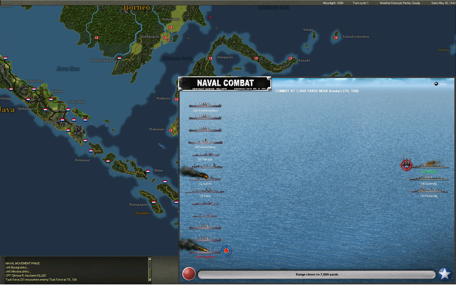Image resolution: width=456 pixels, height=308 pixels.
Task: Click the Denpasar map label
Action: point(83,160)
